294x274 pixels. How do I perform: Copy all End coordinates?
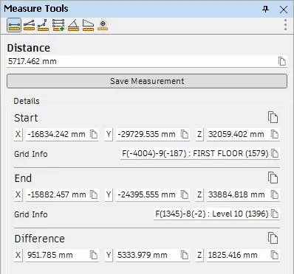[x=273, y=178]
